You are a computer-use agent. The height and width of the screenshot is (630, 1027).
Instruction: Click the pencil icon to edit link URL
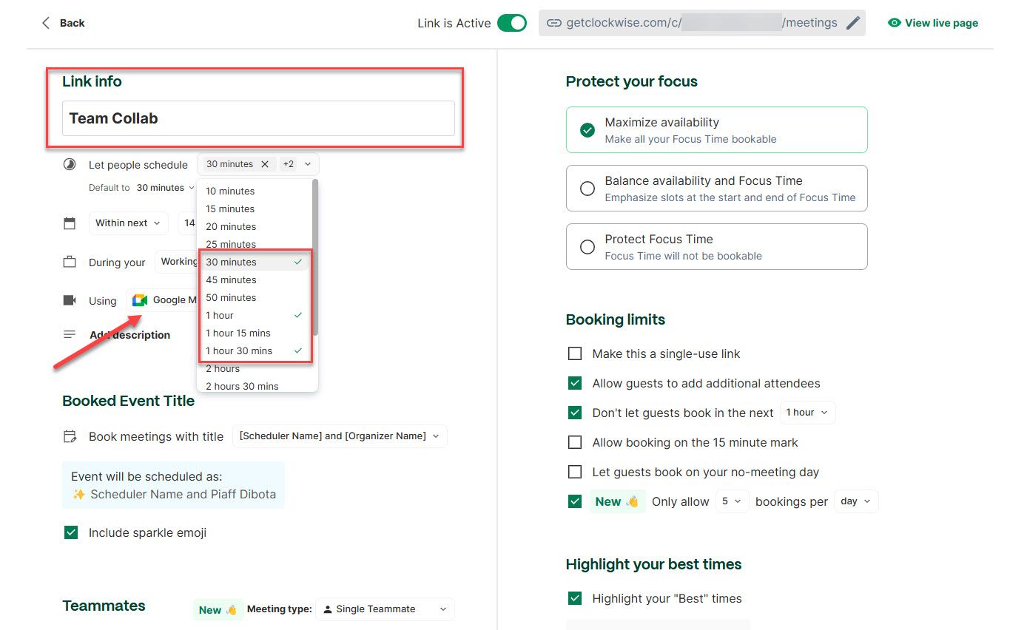click(x=852, y=23)
